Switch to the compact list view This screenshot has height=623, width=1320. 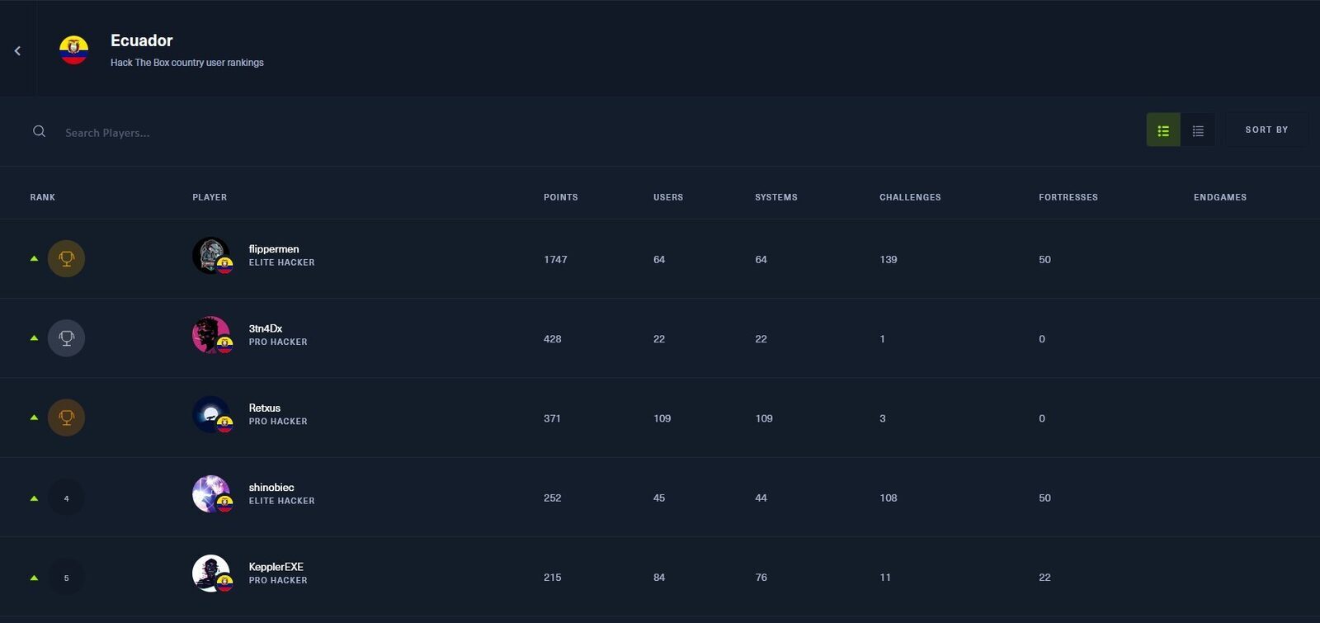pos(1198,130)
